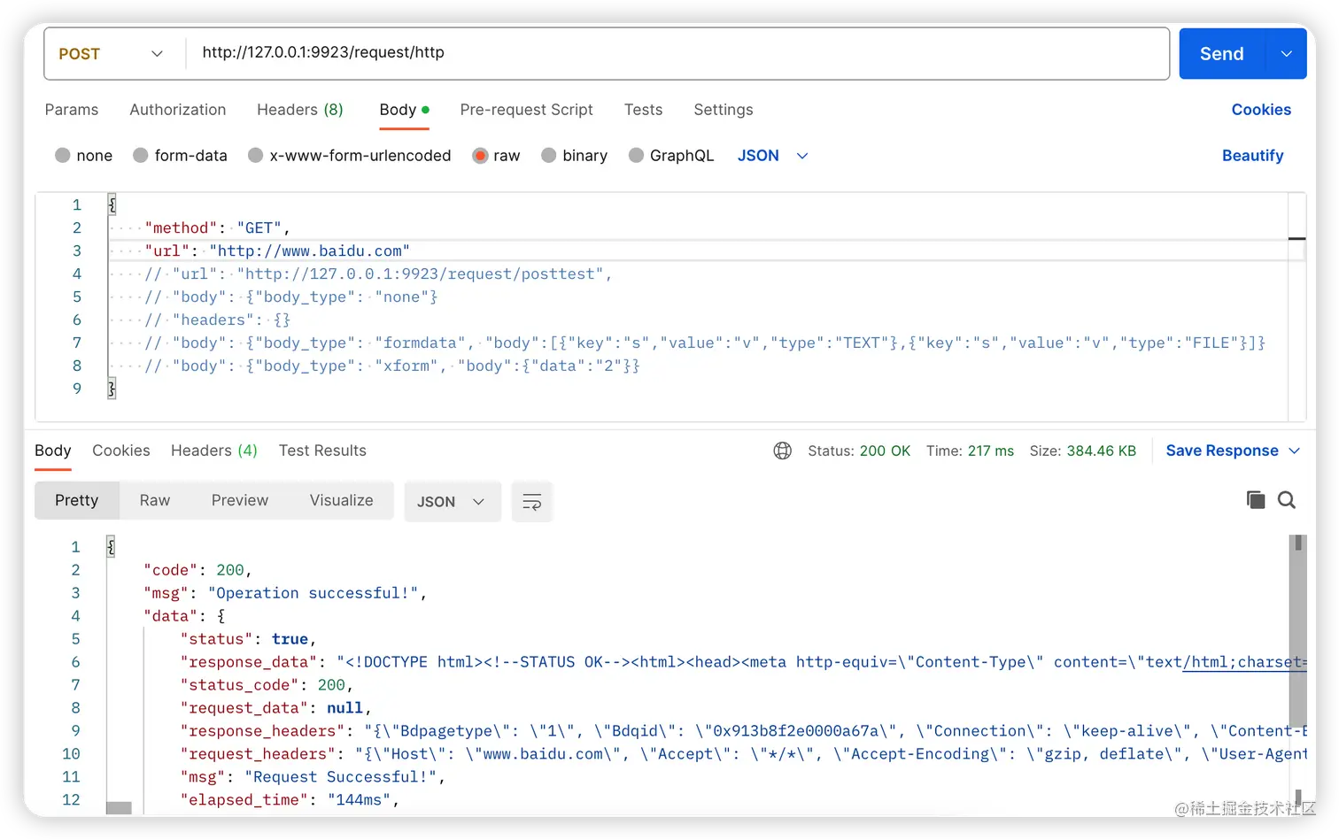1339x840 pixels.
Task: Choose x-www-form-urlencoded body type
Action: tap(256, 156)
